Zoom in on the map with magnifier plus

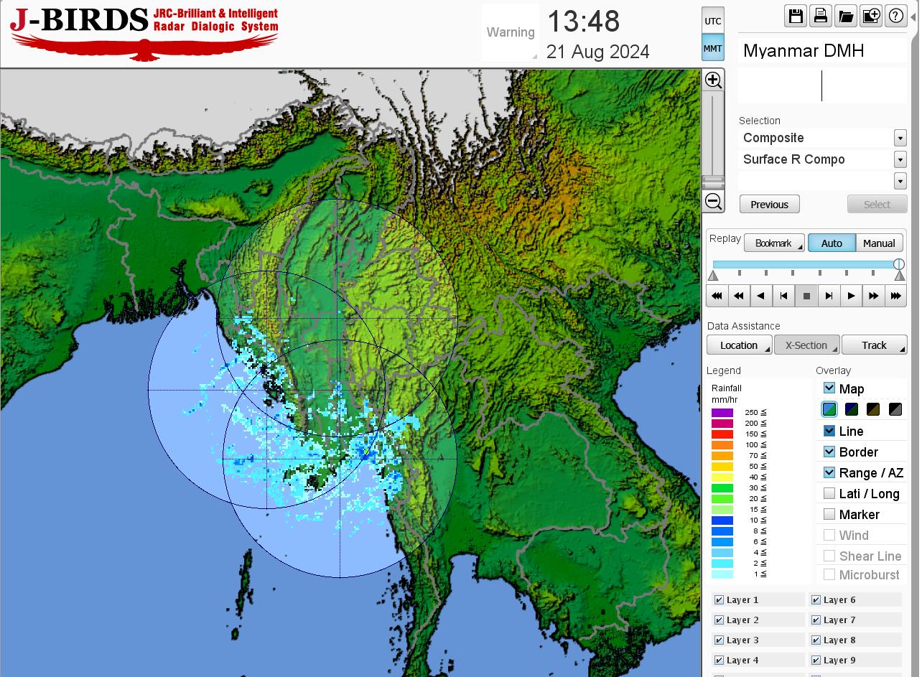[x=713, y=80]
